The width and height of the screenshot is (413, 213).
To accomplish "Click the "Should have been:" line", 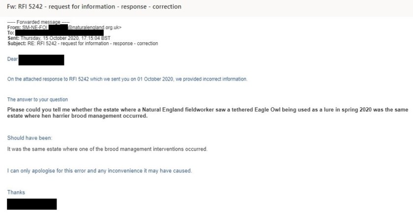I will pyautogui.click(x=29, y=138).
